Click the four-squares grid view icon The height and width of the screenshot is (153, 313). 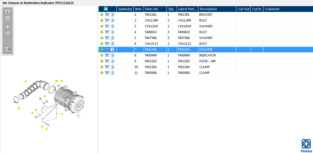pyautogui.click(x=8, y=27)
